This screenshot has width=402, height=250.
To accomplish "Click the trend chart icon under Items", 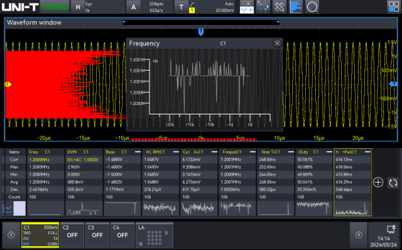I will tap(7, 208).
